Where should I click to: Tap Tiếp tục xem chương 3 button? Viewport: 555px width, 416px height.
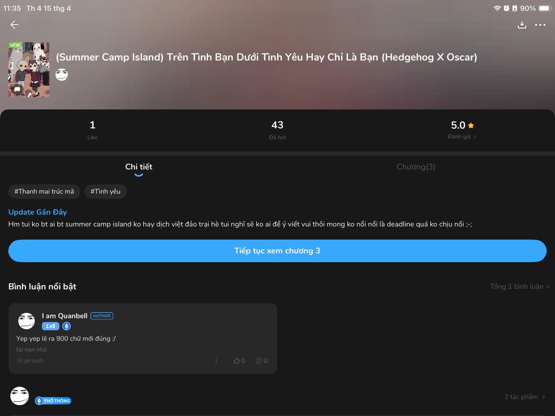pos(277,251)
